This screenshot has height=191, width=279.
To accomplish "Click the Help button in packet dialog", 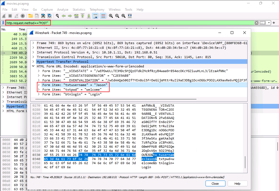I will coord(237,184).
